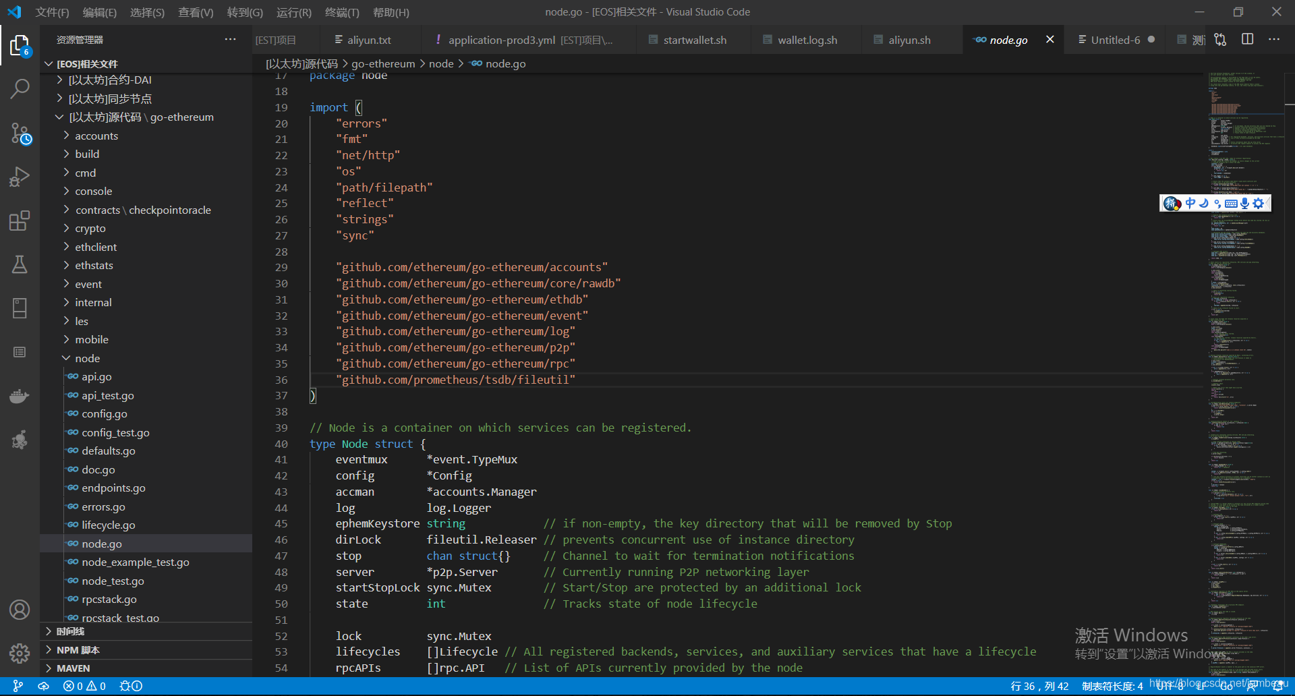
Task: Open the list-panel view in activity bar
Action: (20, 352)
